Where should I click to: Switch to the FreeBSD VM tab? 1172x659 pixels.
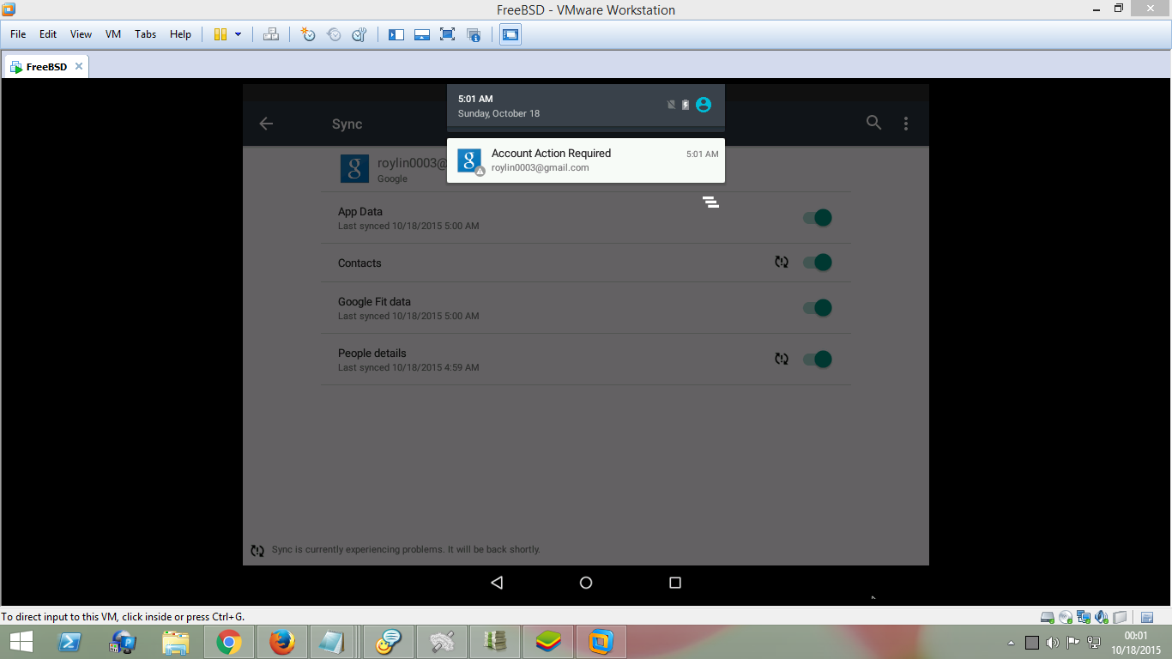[x=46, y=66]
